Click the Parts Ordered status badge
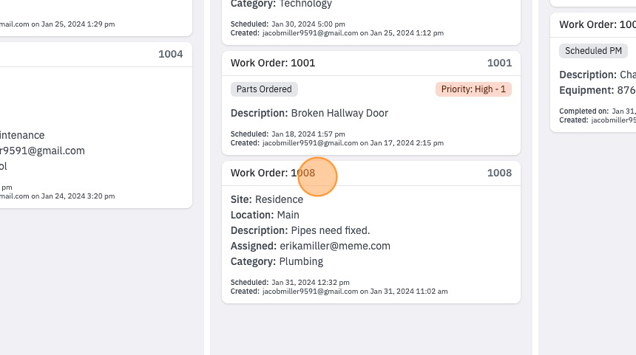 pyautogui.click(x=264, y=89)
